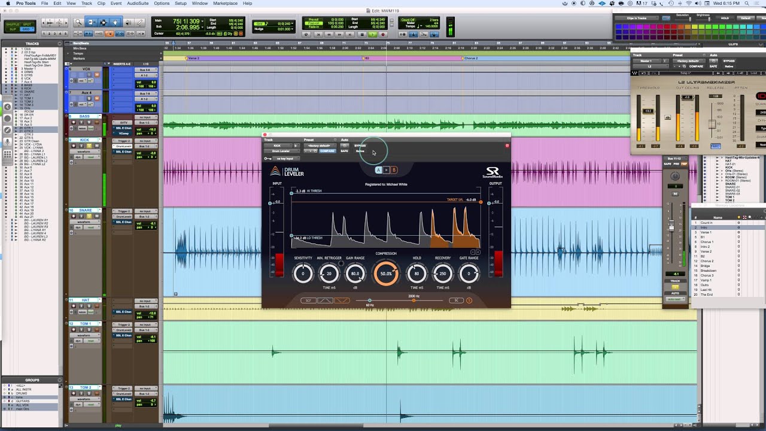
Task: Solo the SNARE track
Action: click(x=89, y=216)
